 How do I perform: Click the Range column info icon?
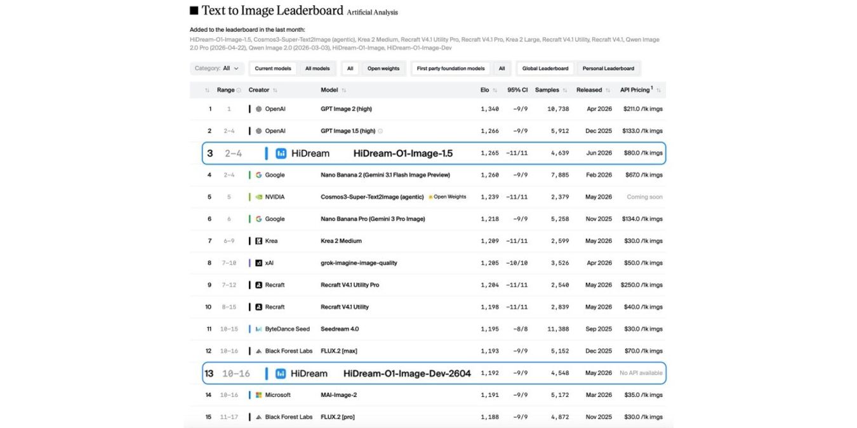239,90
